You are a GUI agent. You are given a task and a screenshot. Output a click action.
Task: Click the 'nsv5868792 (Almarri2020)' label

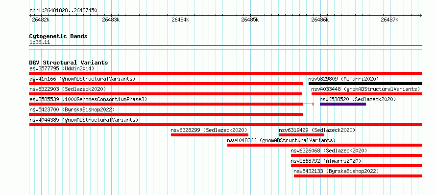326,161
